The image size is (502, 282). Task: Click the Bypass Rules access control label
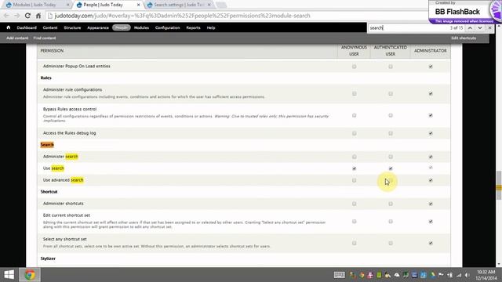[x=70, y=109]
